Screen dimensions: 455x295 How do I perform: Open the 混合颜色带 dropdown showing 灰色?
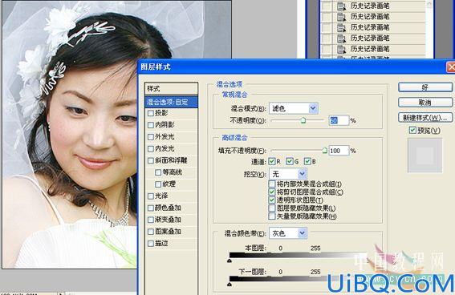pyautogui.click(x=288, y=233)
